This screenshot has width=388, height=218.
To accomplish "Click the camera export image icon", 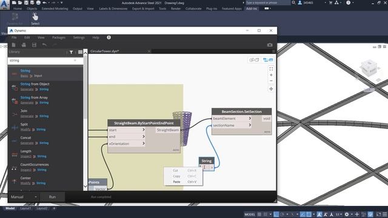I will pyautogui.click(x=270, y=45).
